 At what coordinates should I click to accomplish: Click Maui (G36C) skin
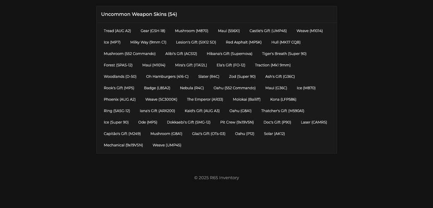click(276, 88)
